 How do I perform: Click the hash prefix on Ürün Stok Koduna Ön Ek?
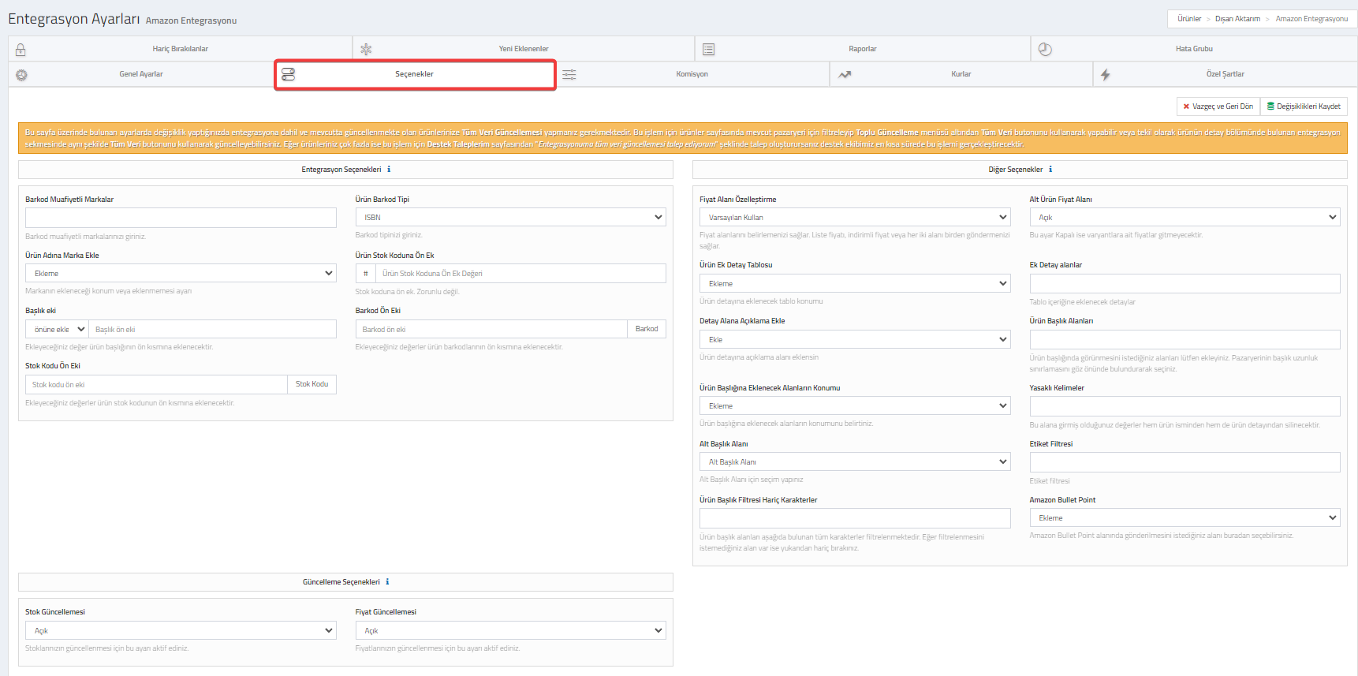click(x=365, y=274)
